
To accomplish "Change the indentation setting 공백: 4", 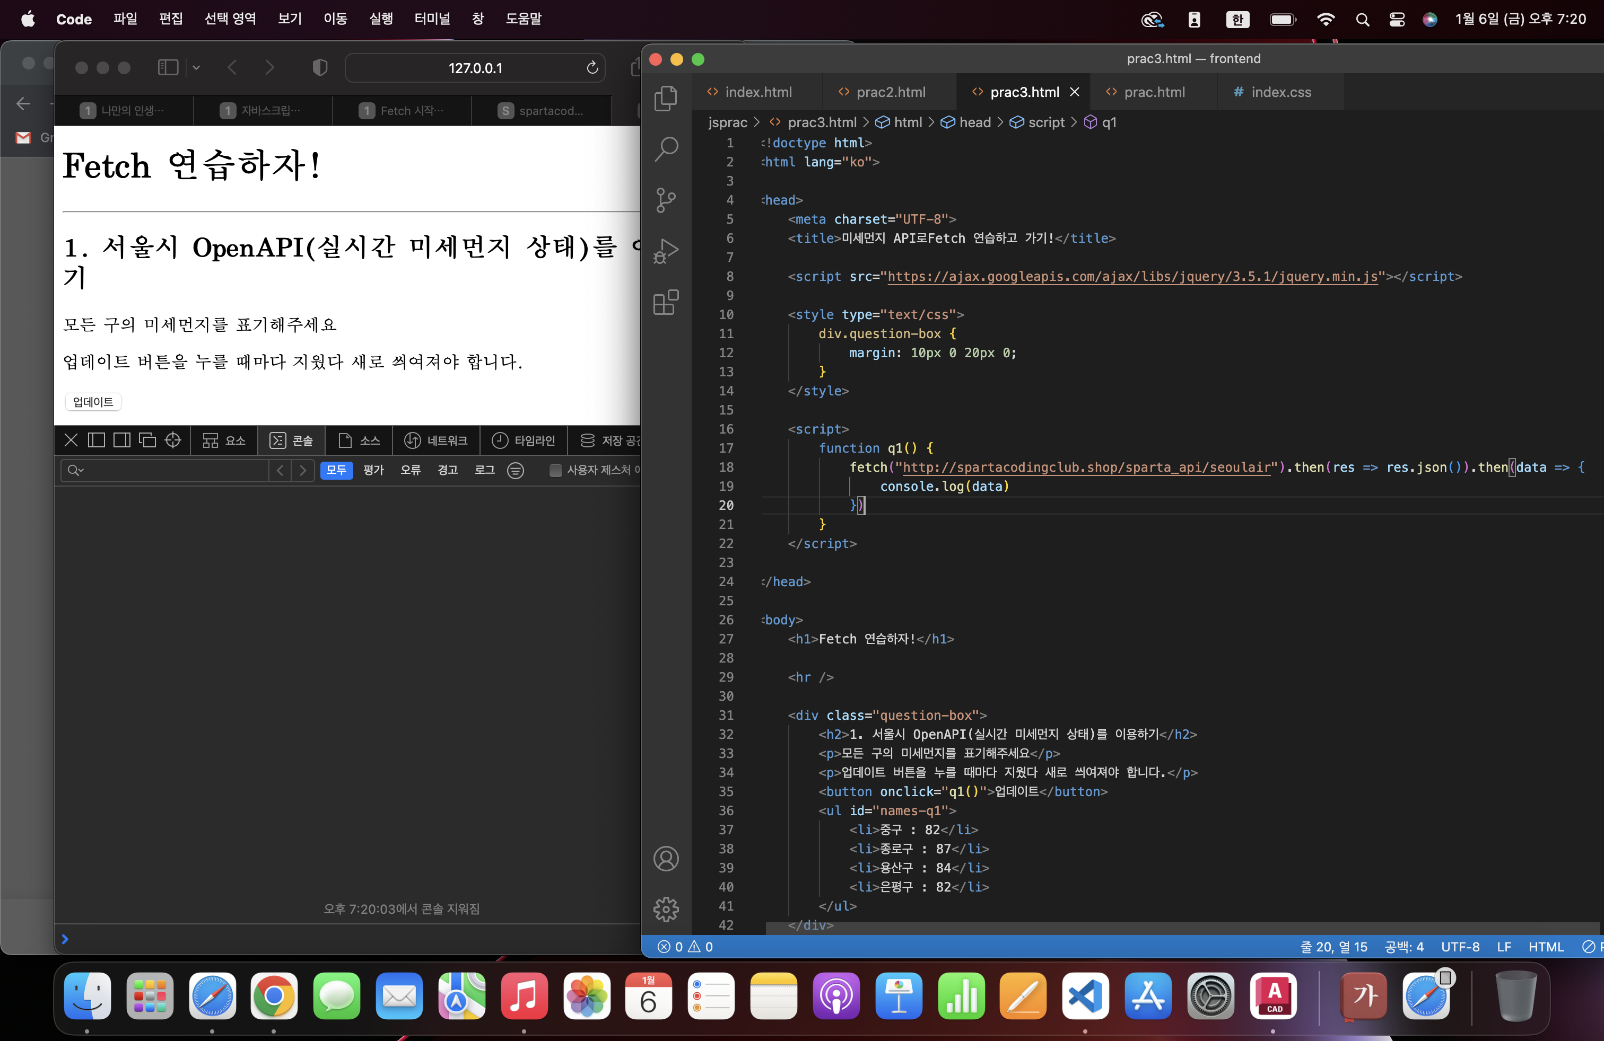I will tap(1403, 947).
